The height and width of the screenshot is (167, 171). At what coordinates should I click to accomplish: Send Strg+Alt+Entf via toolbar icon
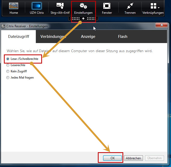coord(60,6)
